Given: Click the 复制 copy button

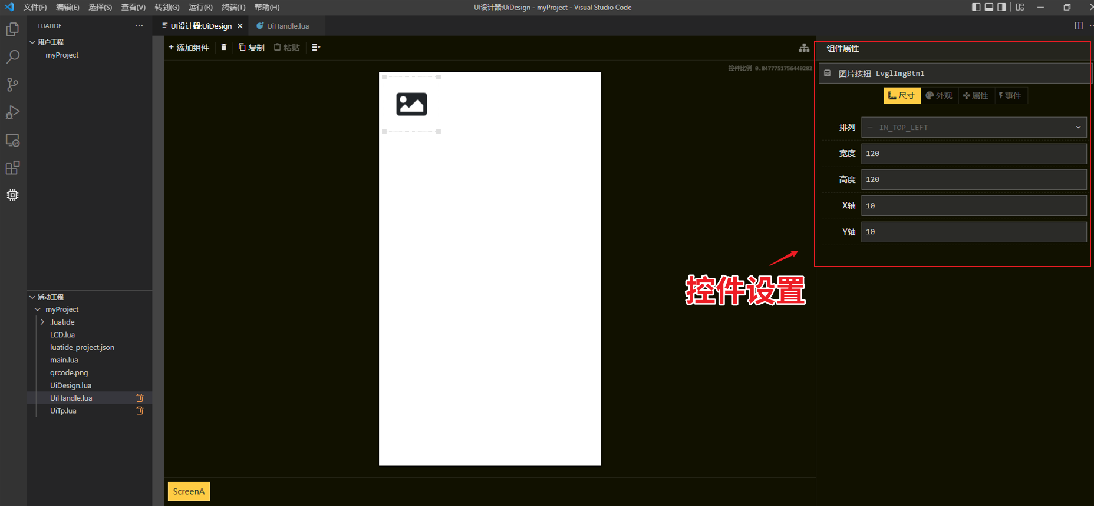Looking at the screenshot, I should (x=252, y=48).
